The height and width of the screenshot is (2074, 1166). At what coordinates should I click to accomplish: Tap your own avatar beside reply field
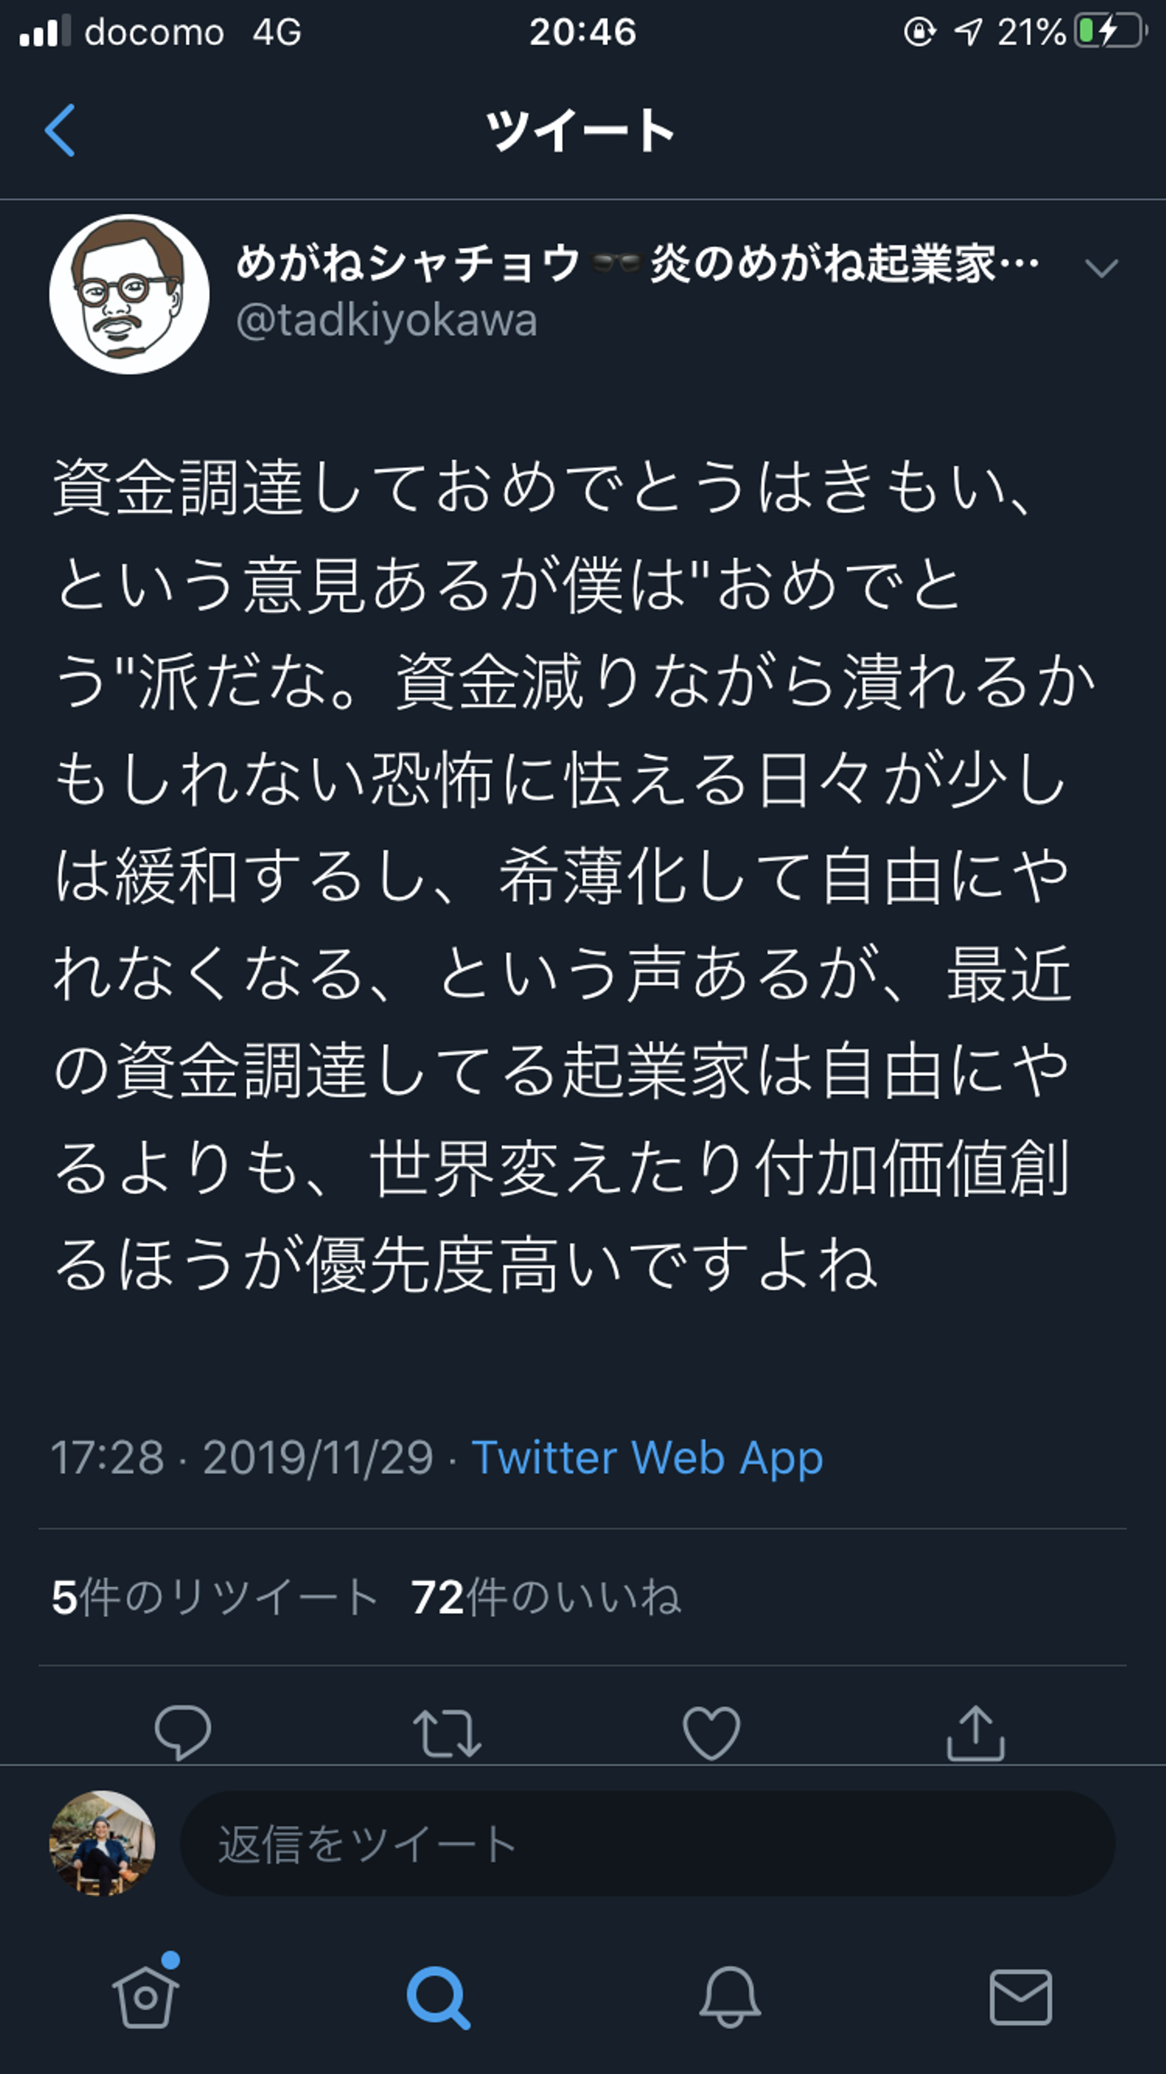pyautogui.click(x=103, y=1843)
